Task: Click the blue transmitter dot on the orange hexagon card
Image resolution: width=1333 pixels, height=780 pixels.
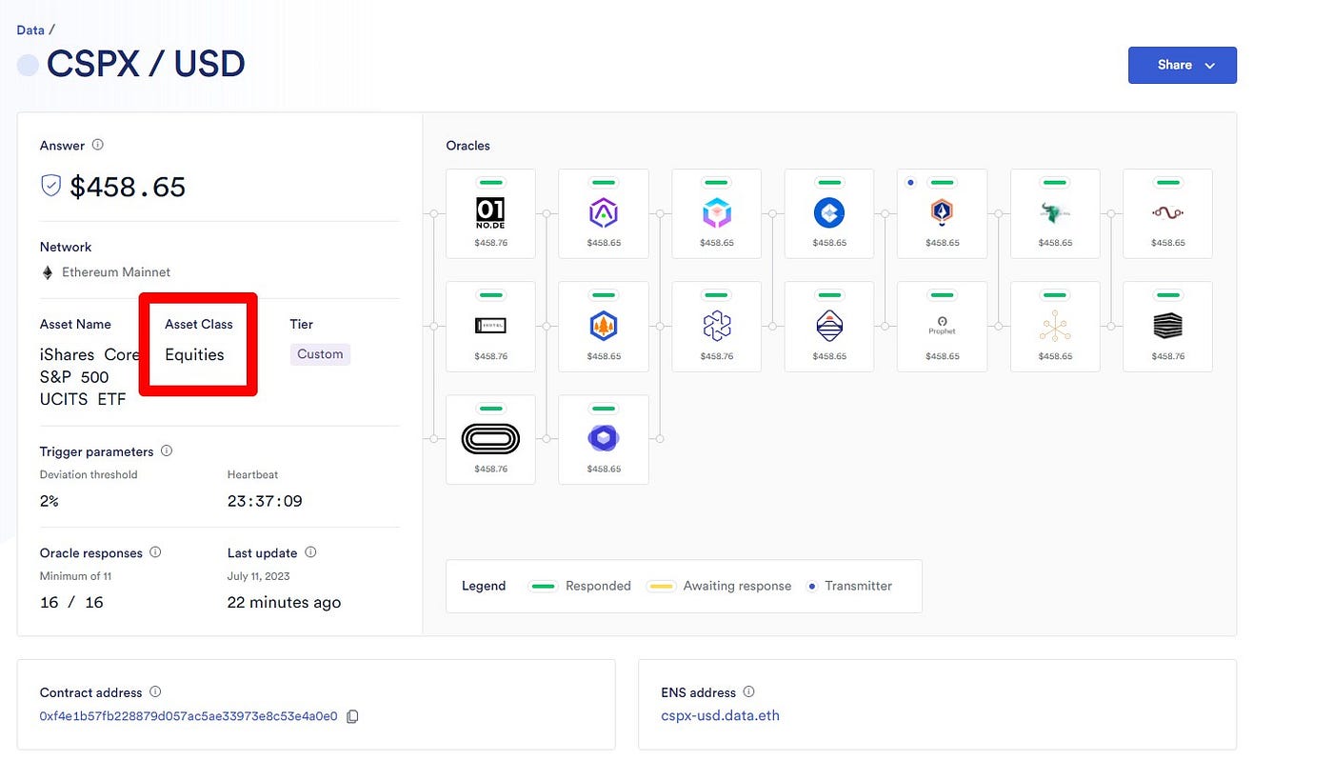Action: (x=911, y=182)
